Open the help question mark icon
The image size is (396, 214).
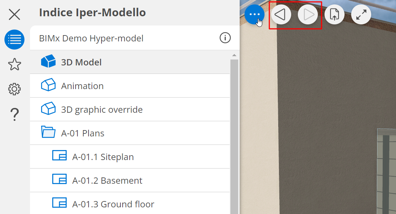point(14,114)
